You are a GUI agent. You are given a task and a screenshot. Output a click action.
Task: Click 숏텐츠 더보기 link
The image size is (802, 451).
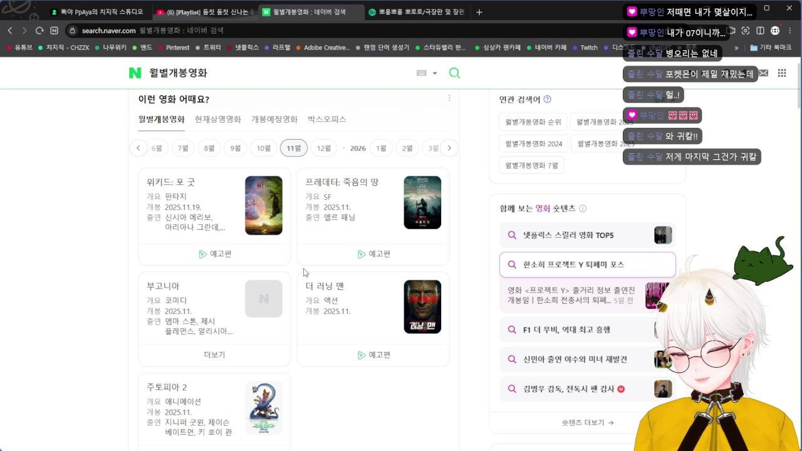587,423
